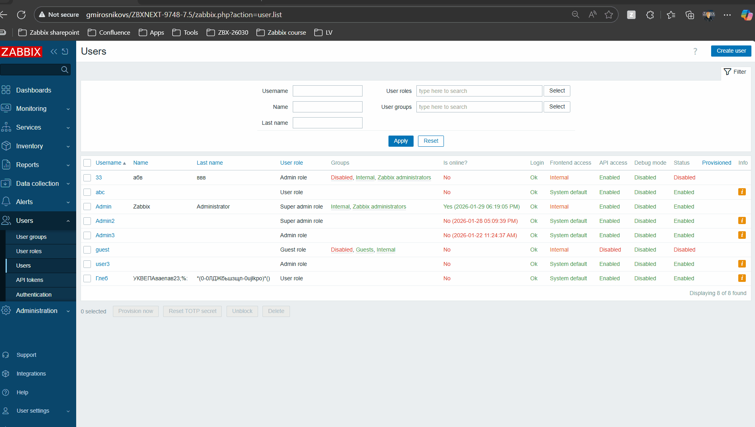755x427 pixels.
Task: Click the browser refresh icon
Action: (22, 15)
